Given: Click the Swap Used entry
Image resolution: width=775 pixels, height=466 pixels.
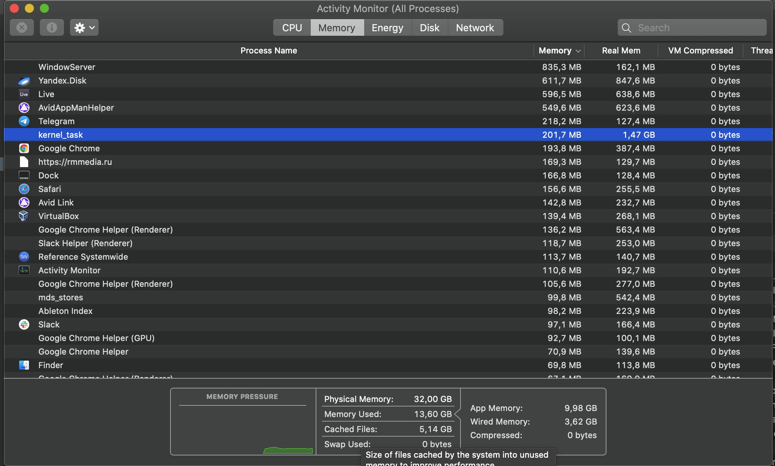Looking at the screenshot, I should 388,444.
